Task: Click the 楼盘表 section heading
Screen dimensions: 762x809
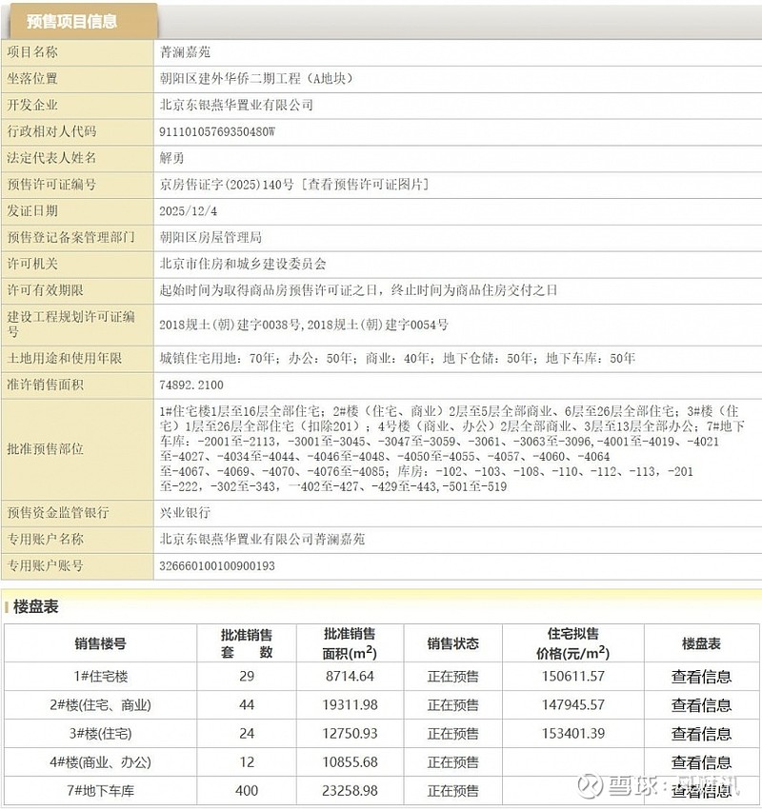Action: (35, 606)
